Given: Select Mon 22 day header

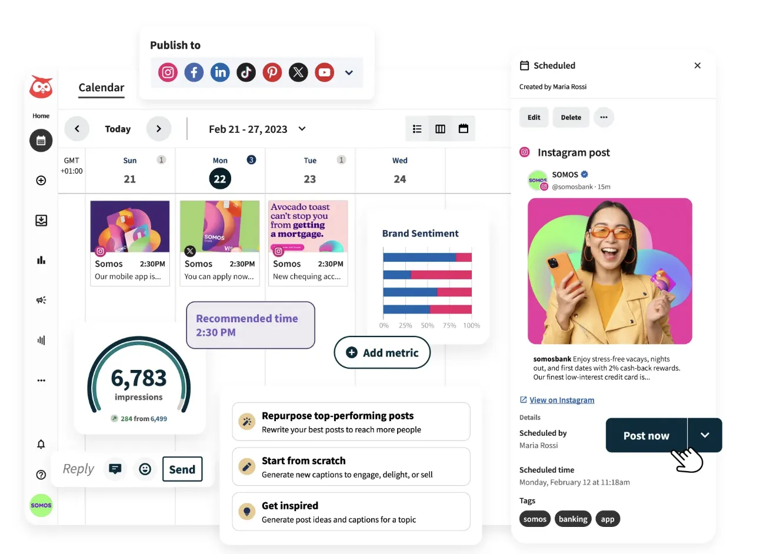Looking at the screenshot, I should [x=220, y=171].
